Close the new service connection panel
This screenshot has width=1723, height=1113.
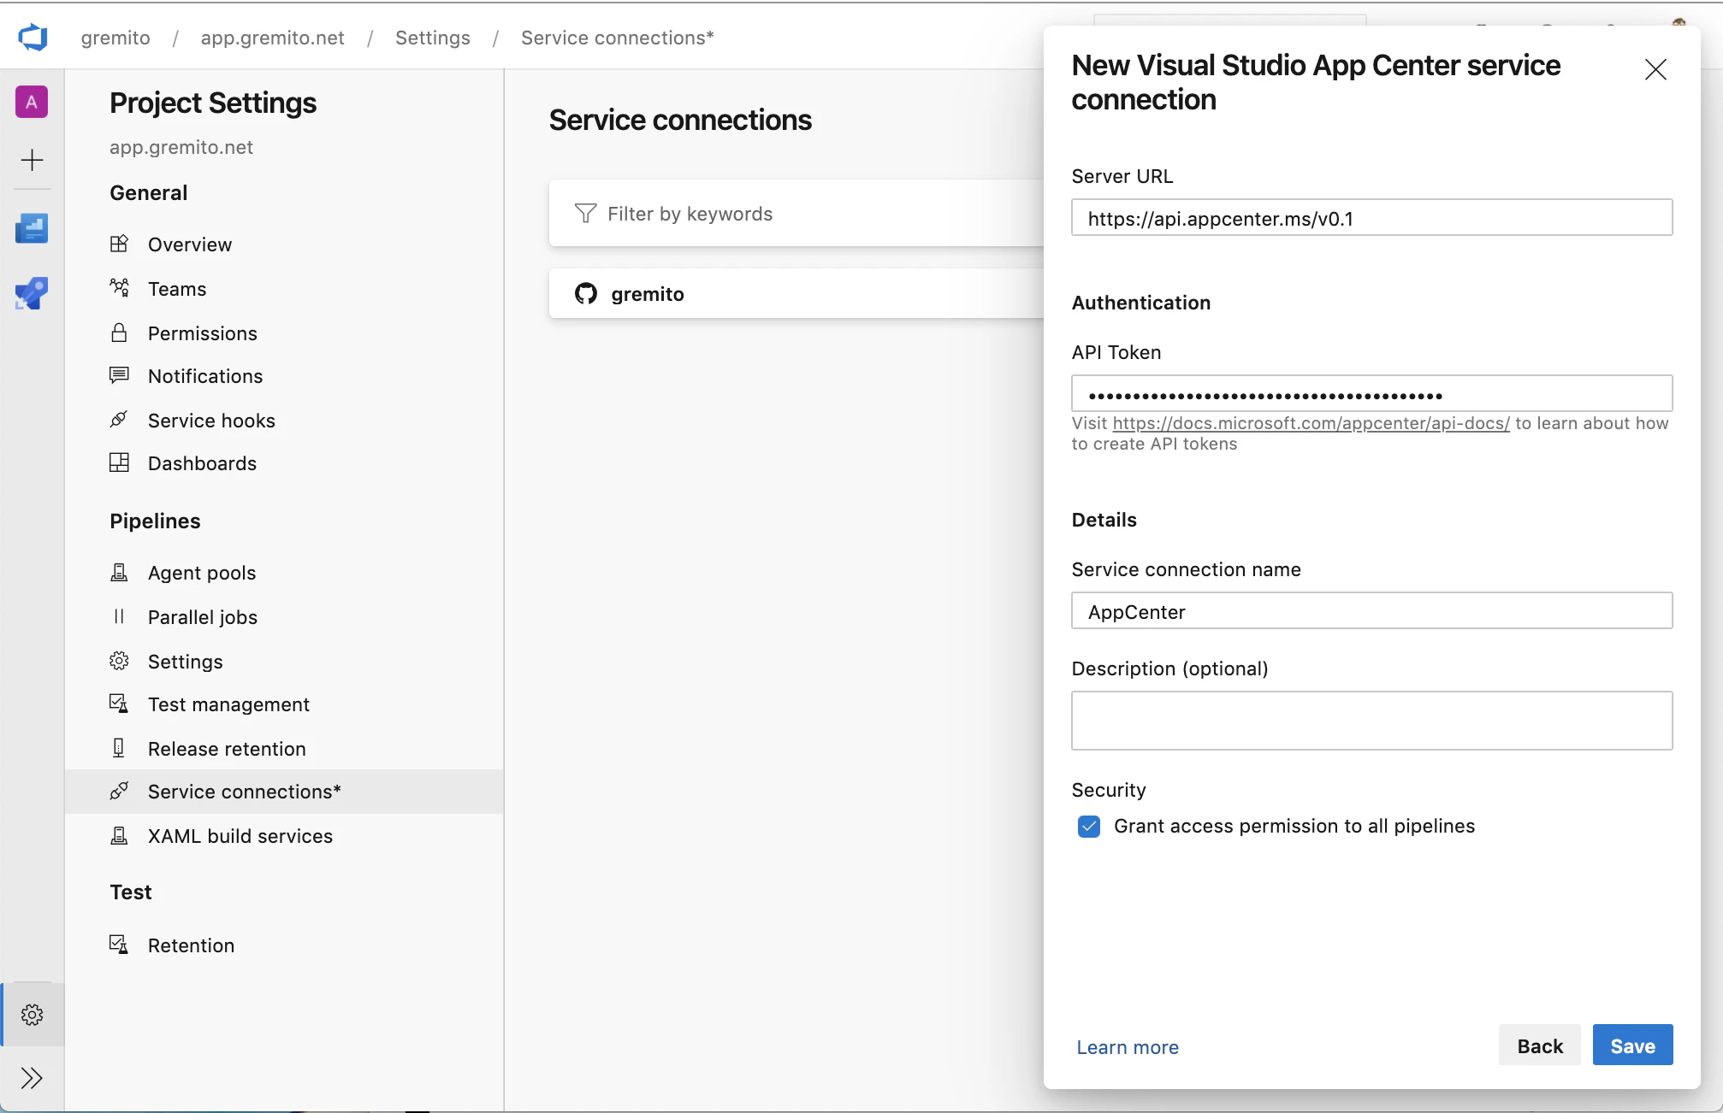pyautogui.click(x=1655, y=69)
